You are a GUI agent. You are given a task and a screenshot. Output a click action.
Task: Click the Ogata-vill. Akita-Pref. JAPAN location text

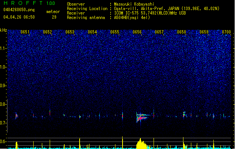(167, 9)
